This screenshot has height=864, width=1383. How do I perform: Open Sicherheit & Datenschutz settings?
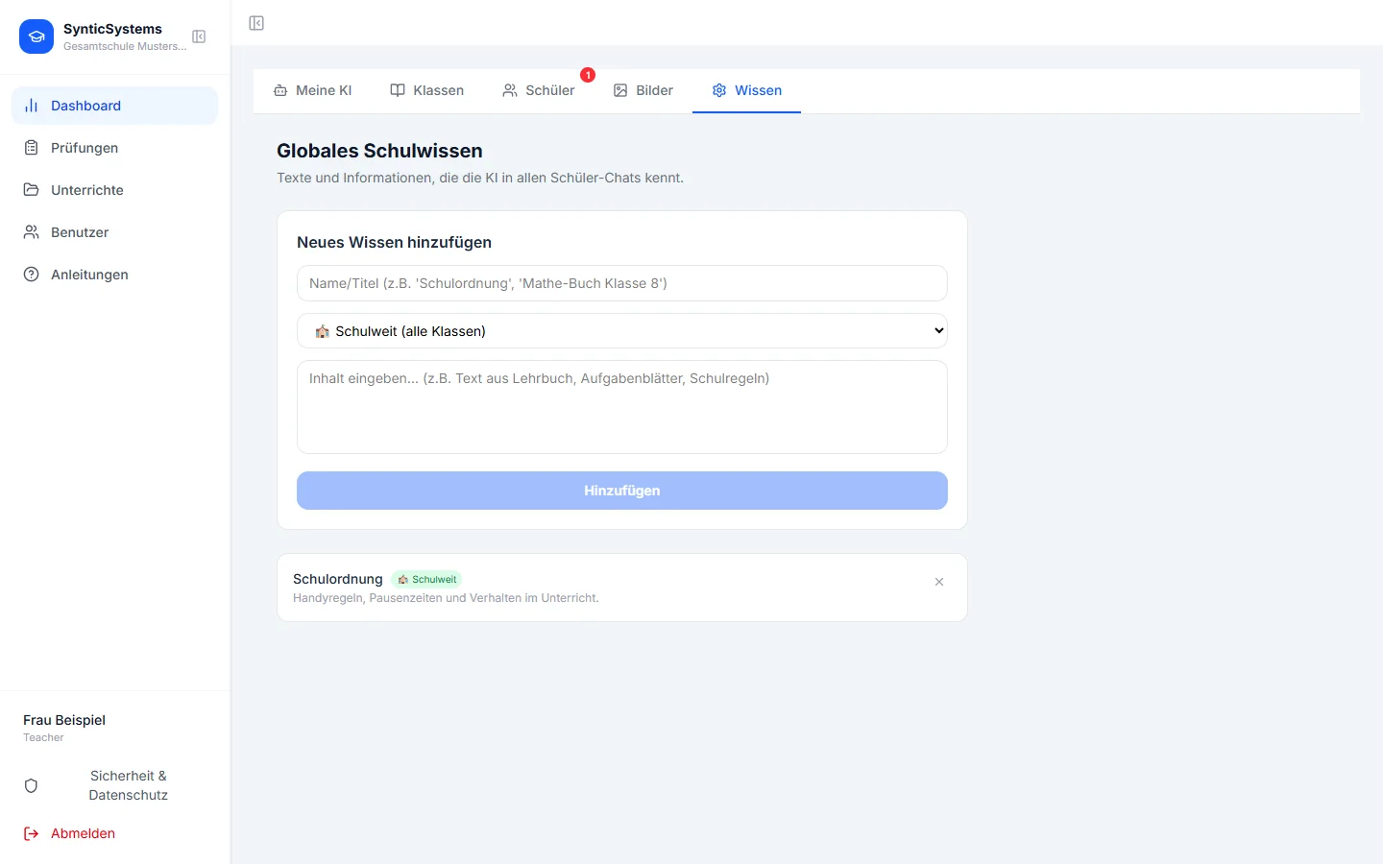click(115, 785)
